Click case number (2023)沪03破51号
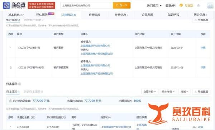215x130 pixels. (29, 48)
